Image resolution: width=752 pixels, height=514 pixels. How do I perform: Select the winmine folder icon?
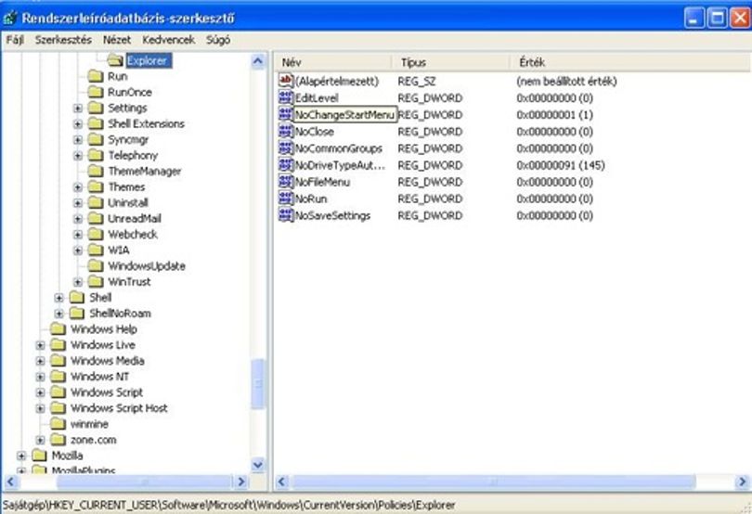[x=58, y=424]
